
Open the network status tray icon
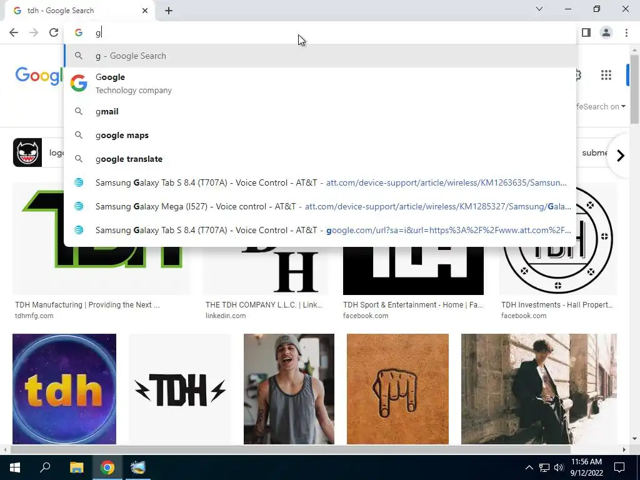click(x=544, y=467)
